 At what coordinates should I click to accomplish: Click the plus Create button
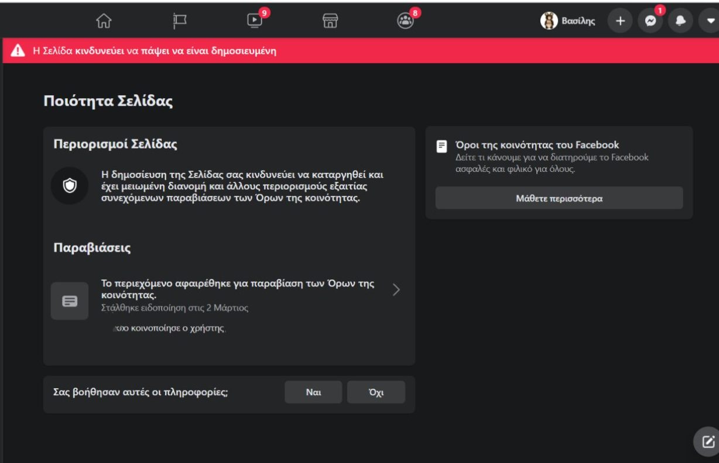[x=620, y=21]
